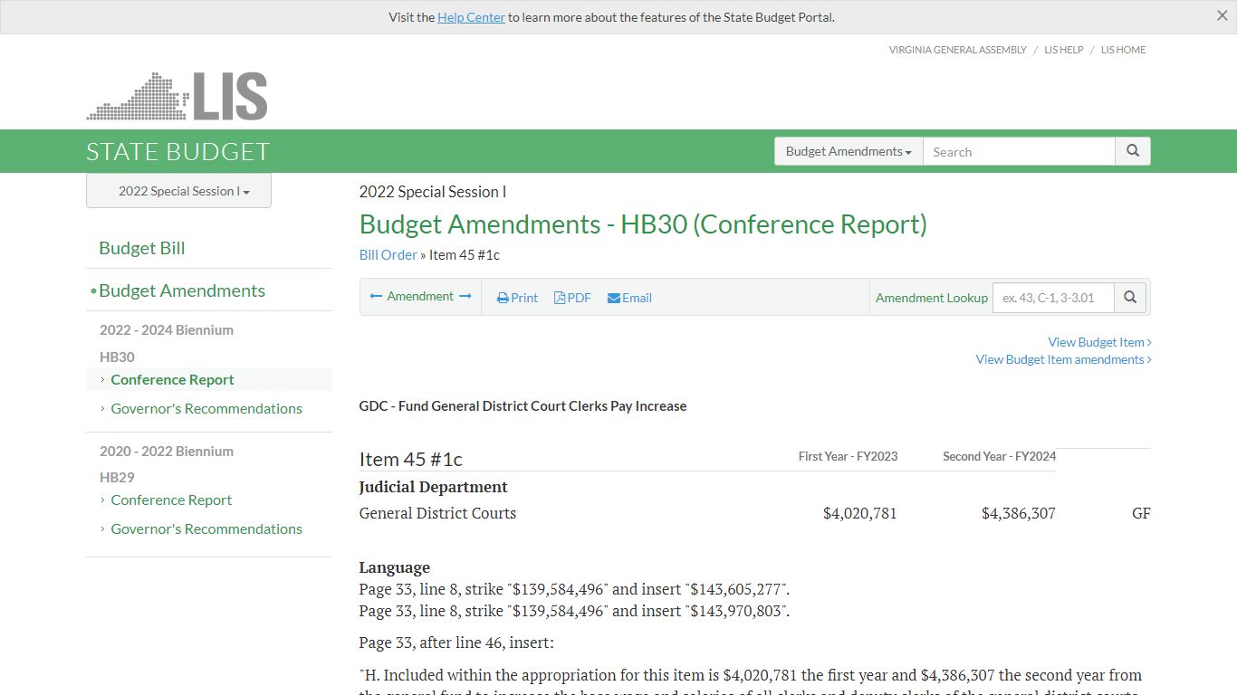Click the 2022 - 2024 Biennium label
This screenshot has width=1237, height=695.
click(167, 330)
